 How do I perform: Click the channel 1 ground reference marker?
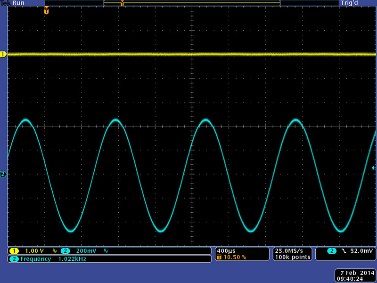tap(3, 55)
